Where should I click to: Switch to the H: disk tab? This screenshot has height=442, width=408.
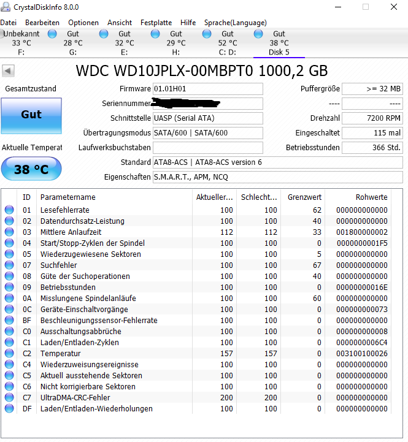coord(176,43)
